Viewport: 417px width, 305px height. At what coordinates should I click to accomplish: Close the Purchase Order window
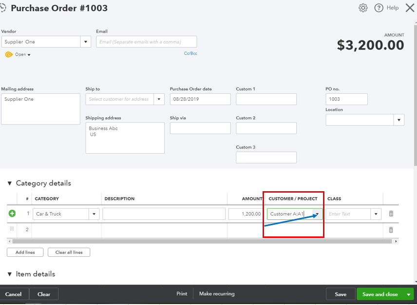click(410, 8)
